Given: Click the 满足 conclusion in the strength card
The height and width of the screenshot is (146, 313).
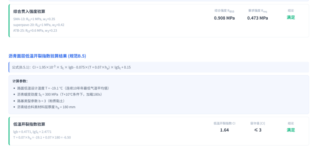Looking at the screenshot, I should (291, 18).
